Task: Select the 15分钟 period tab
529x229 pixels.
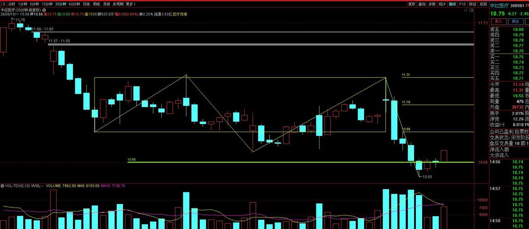Action: pos(47,4)
